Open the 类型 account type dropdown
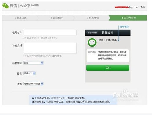Screen dimensions: 152x115 click(33, 84)
